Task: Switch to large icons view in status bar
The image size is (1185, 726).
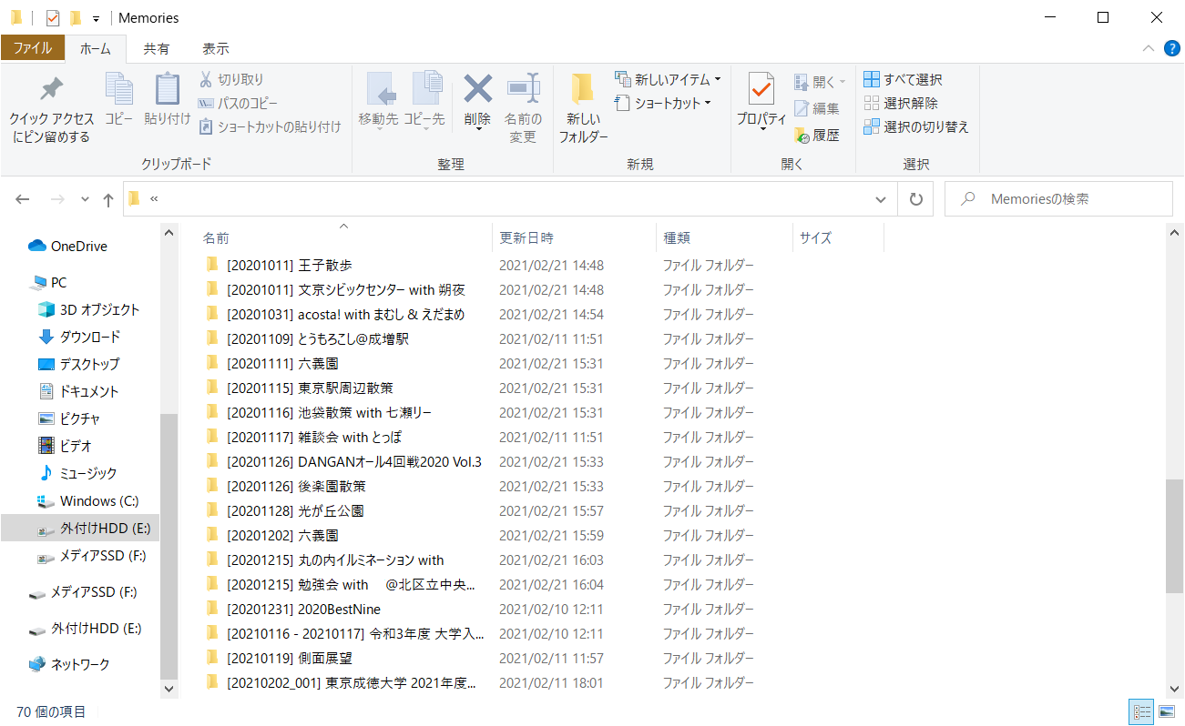Action: (1166, 711)
